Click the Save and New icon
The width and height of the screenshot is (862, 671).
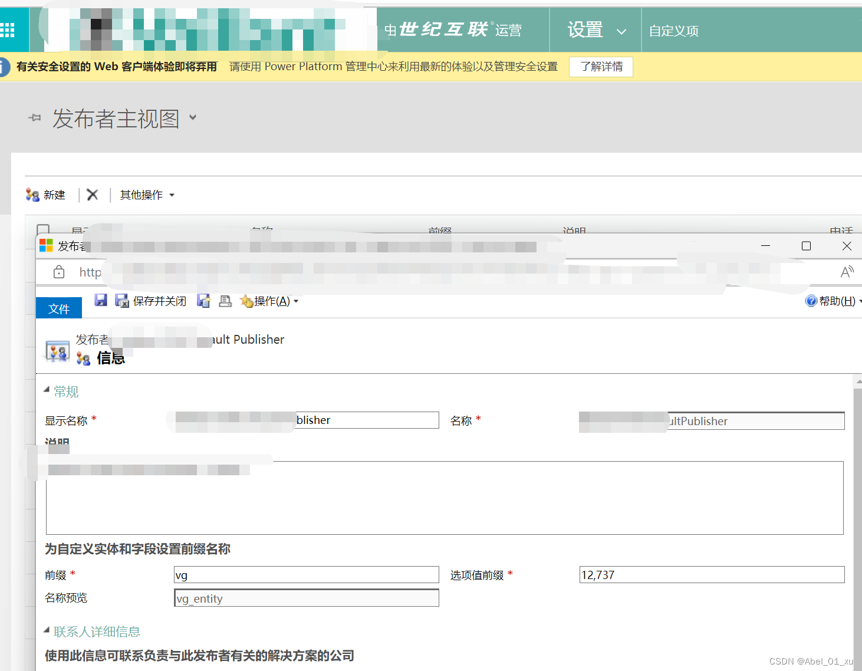point(204,301)
